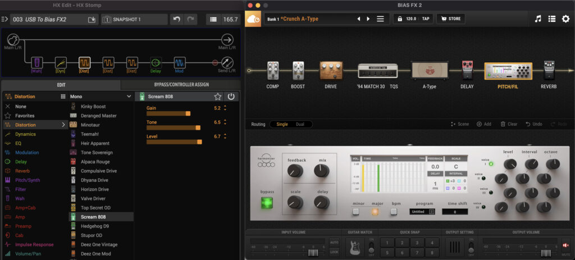Viewport: 575px width, 260px height.
Task: Select the '94 MATCH 30 amp head
Action: pos(378,71)
